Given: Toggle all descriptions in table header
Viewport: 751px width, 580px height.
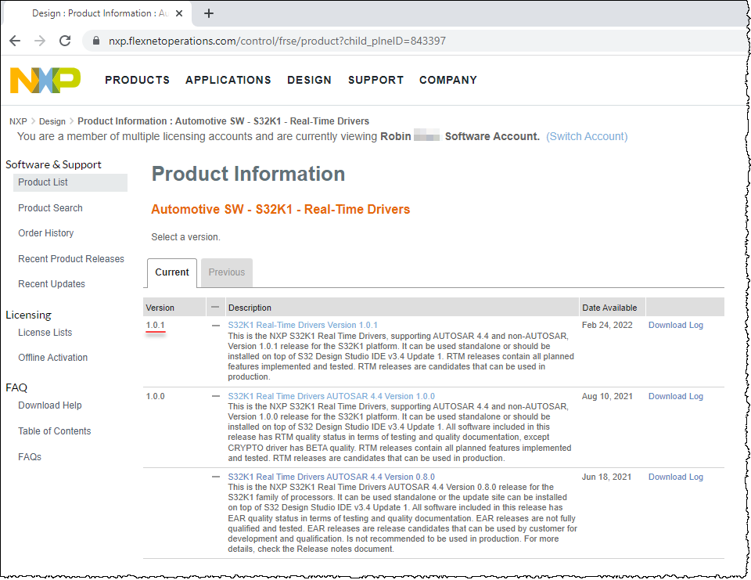Looking at the screenshot, I should point(215,307).
